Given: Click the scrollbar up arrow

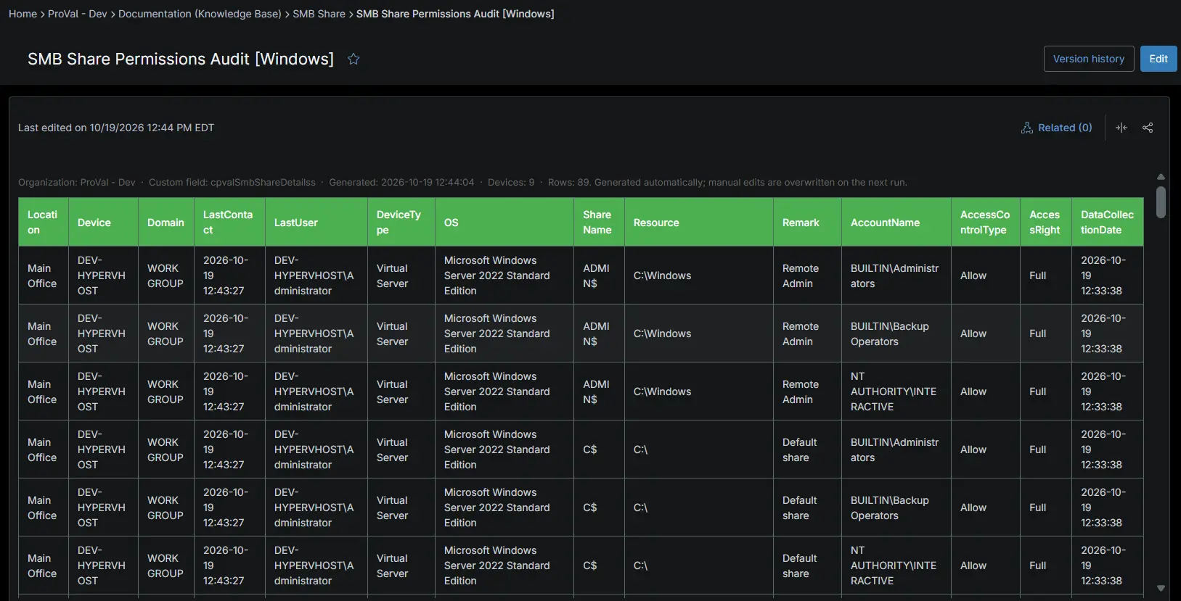Looking at the screenshot, I should point(1161,177).
